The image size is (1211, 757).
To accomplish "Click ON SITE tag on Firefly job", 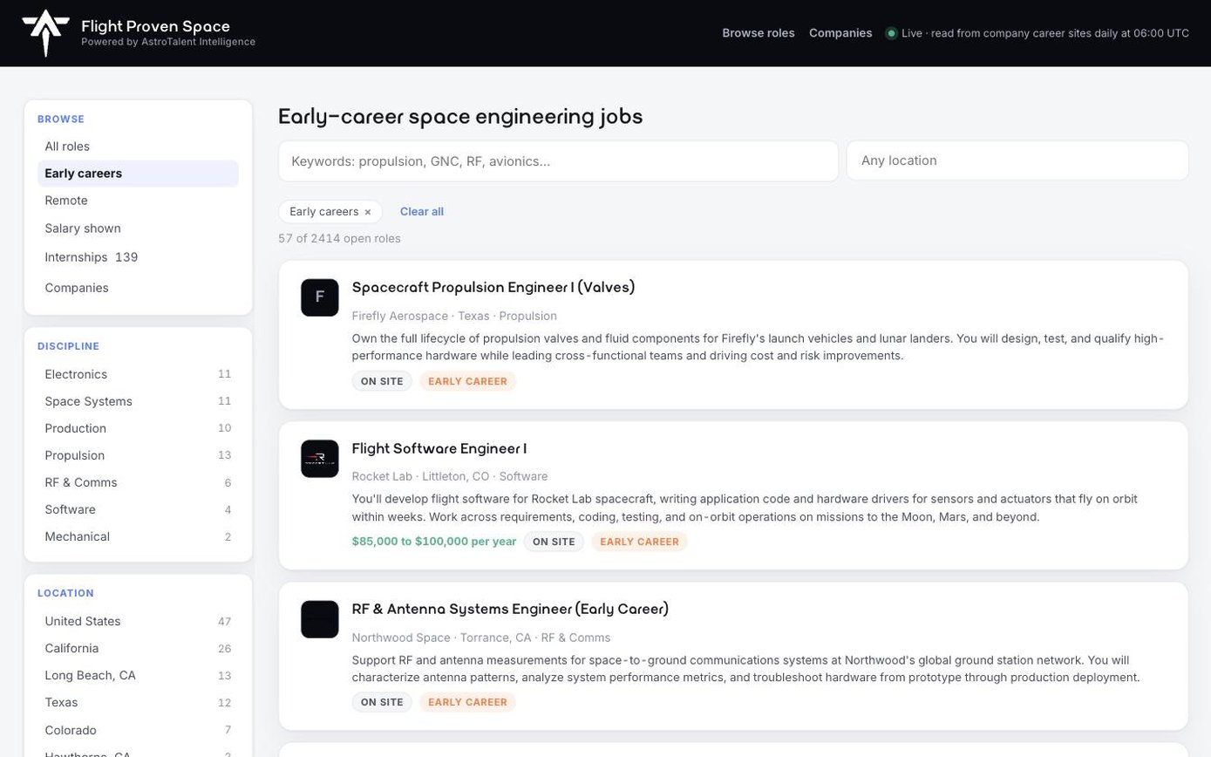I will point(382,381).
